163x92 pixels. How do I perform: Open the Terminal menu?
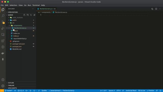coord(36,5)
